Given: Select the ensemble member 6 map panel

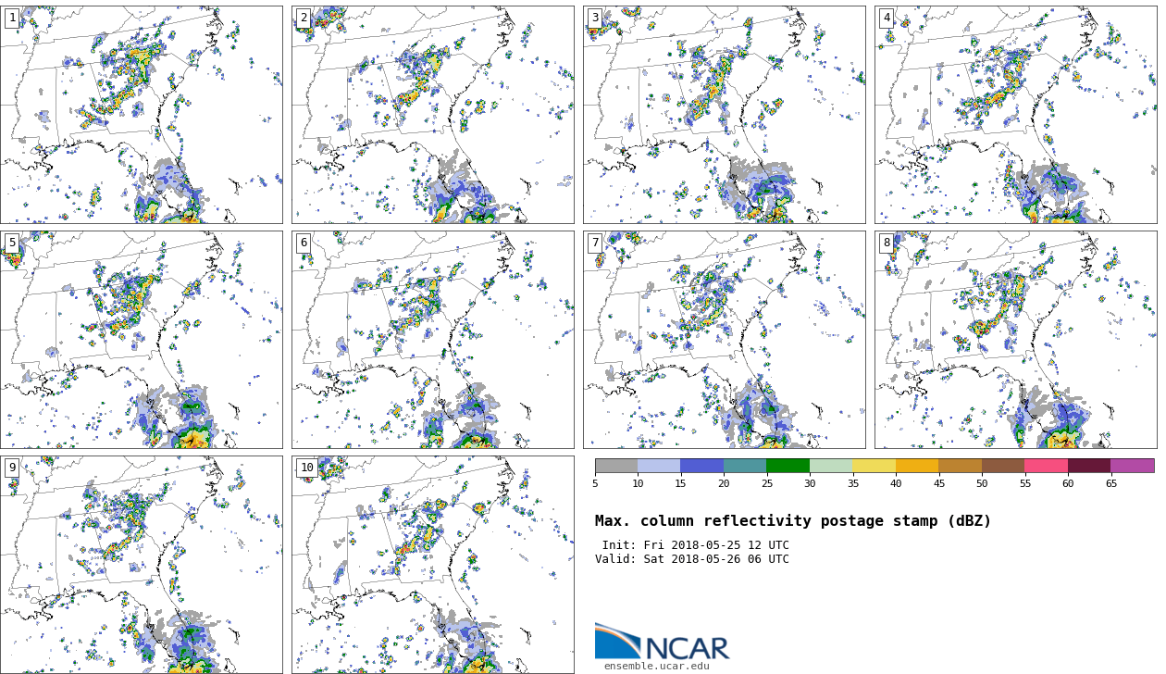Looking at the screenshot, I should (x=432, y=340).
